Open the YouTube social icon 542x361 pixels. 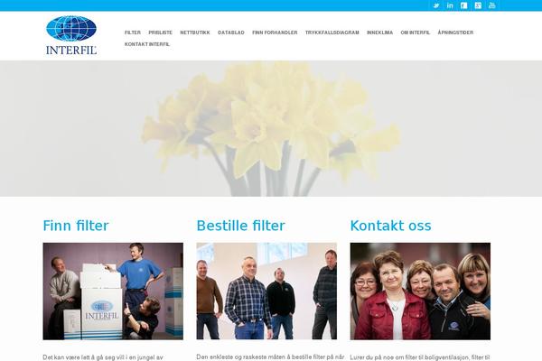click(x=492, y=5)
